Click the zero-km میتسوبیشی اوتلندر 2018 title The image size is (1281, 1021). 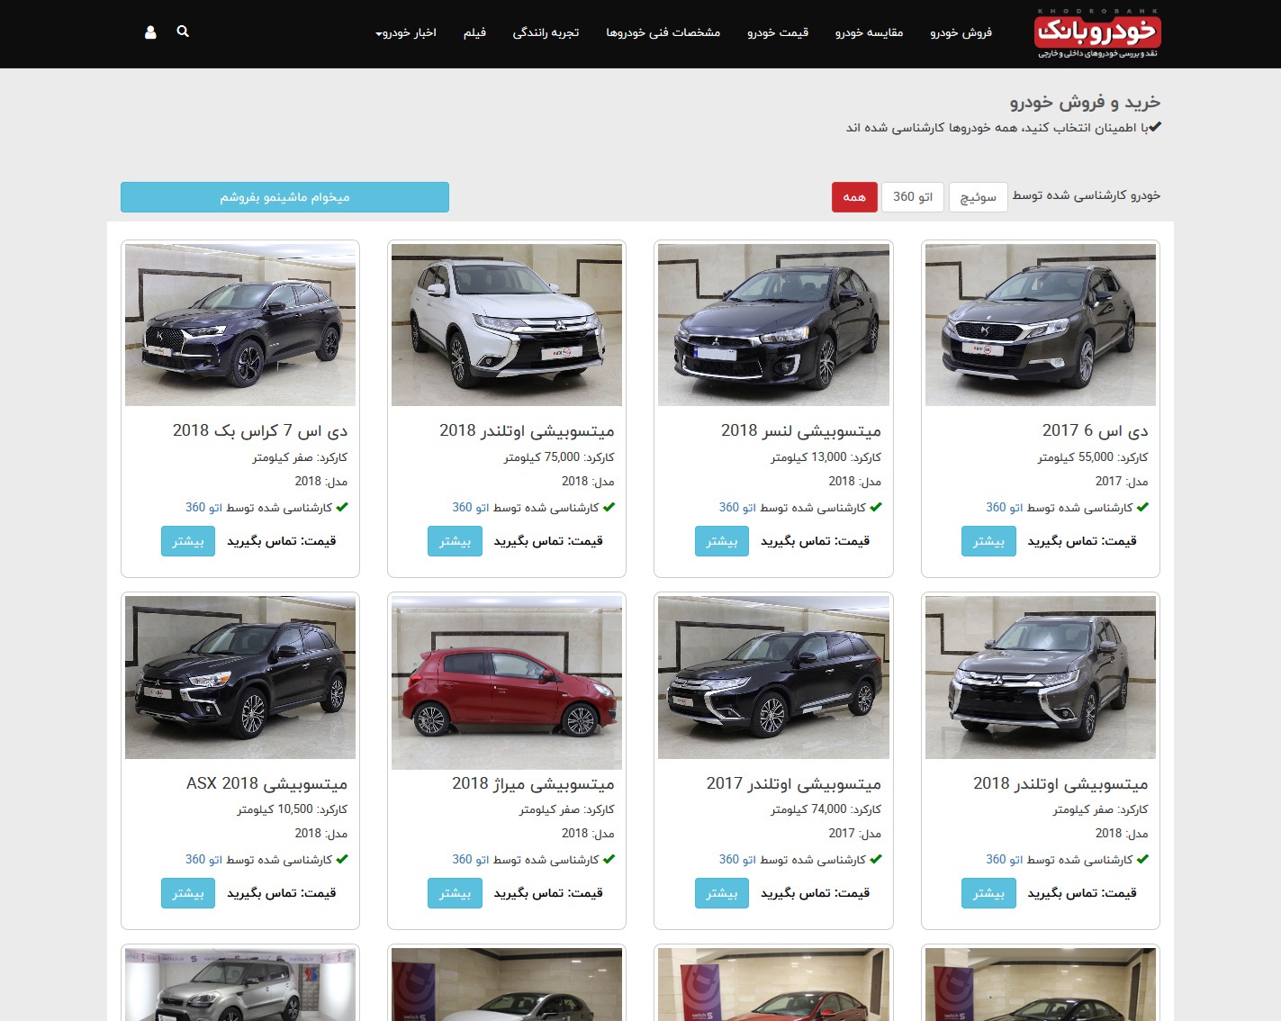[1060, 783]
